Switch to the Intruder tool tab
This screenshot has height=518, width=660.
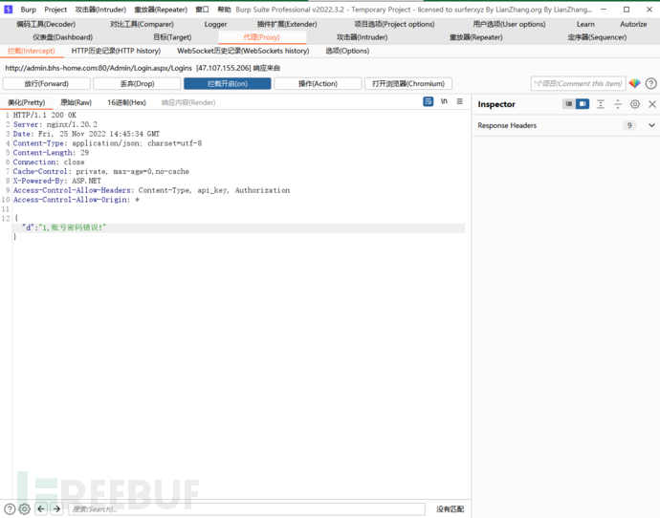pos(362,37)
